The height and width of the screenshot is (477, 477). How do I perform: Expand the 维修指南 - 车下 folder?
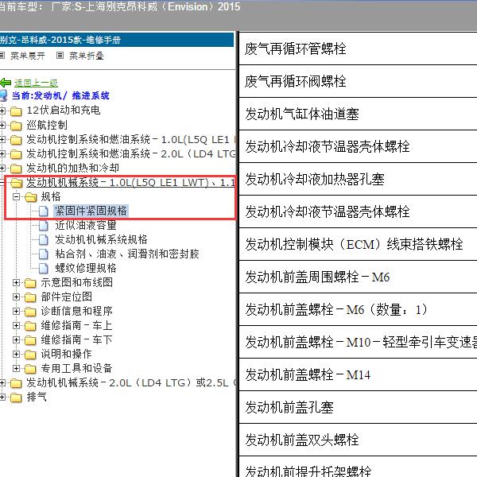coord(17,339)
